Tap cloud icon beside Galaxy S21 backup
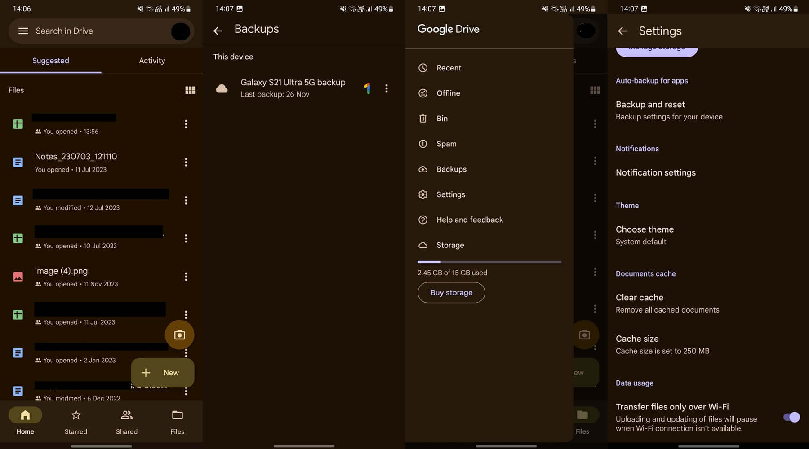Screen dimensions: 809x449 tap(222, 88)
